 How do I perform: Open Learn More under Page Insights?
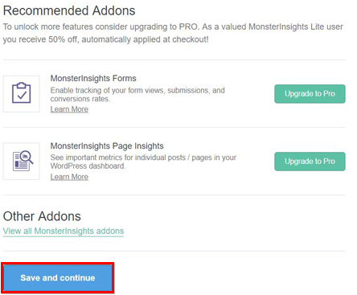click(x=69, y=177)
